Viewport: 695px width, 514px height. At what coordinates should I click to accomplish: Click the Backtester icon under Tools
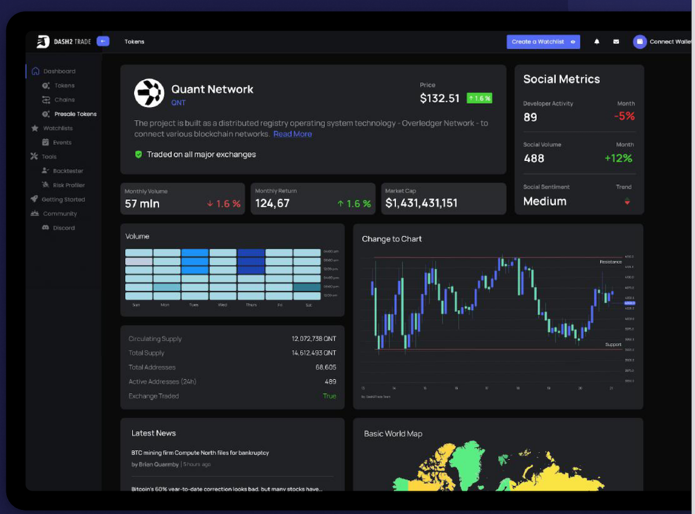pos(45,170)
